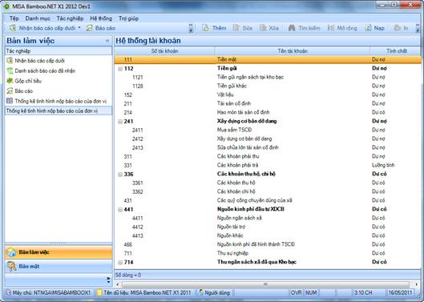Select account 152 Vật liệu
The width and height of the screenshot is (424, 302).
coord(268,95)
